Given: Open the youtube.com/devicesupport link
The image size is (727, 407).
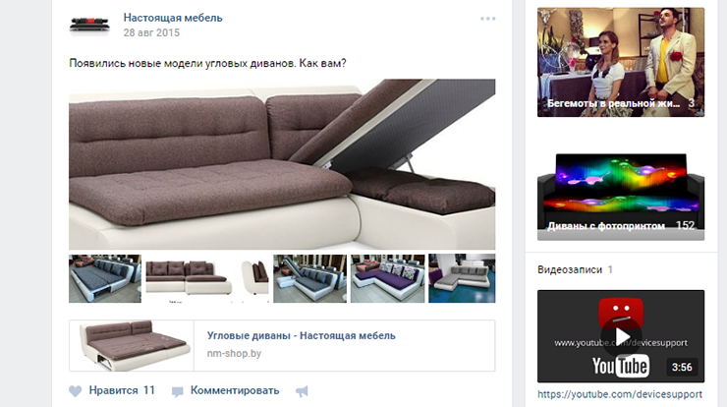Looking at the screenshot, I should coord(620,394).
